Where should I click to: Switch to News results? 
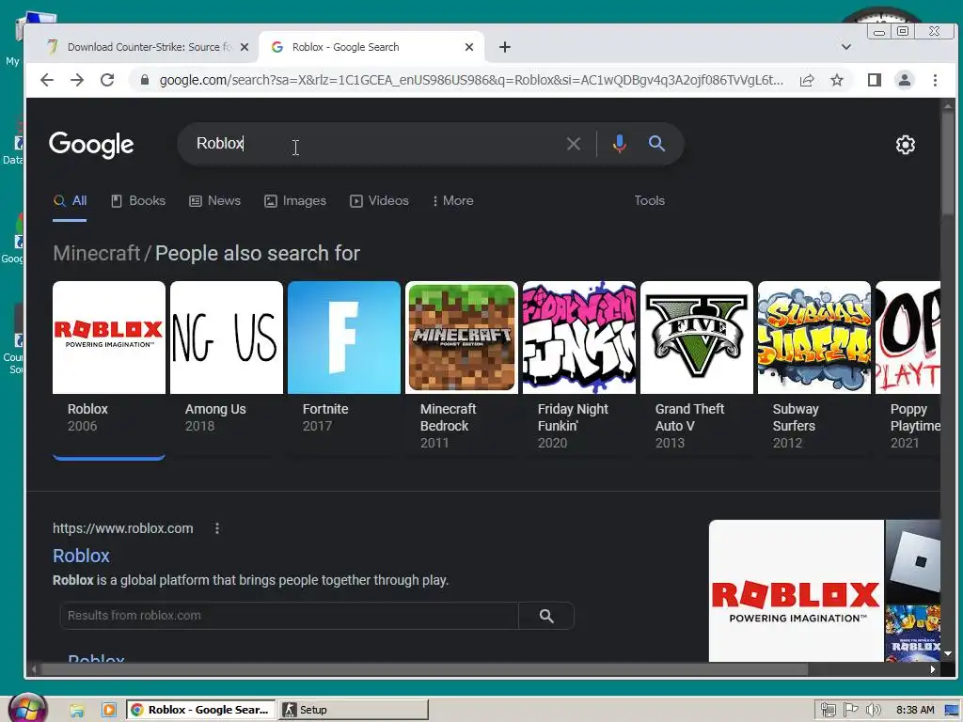point(215,201)
